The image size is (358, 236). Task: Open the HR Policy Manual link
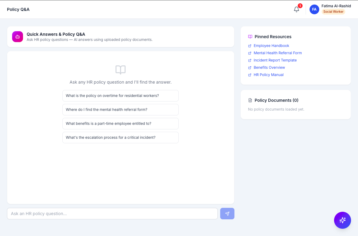pyautogui.click(x=268, y=75)
